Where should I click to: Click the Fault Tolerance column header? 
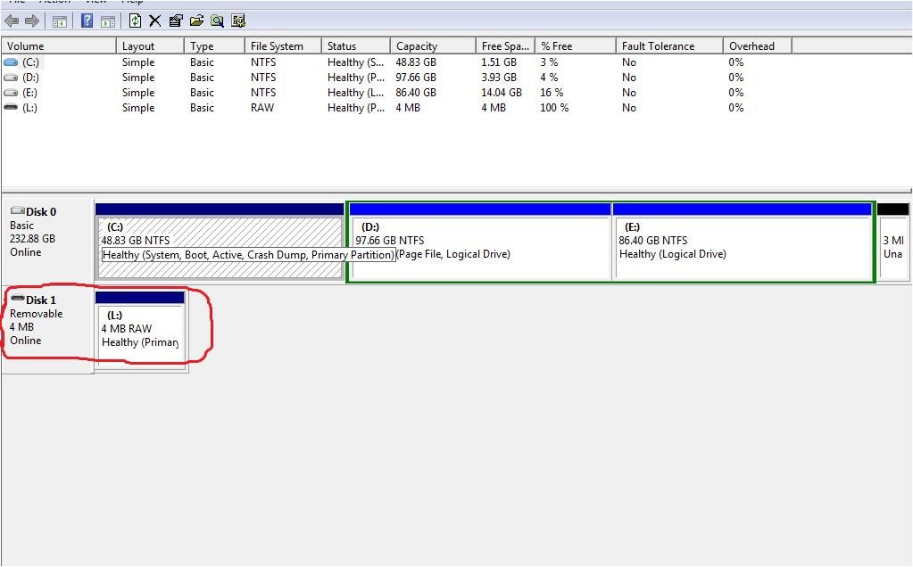(x=668, y=46)
